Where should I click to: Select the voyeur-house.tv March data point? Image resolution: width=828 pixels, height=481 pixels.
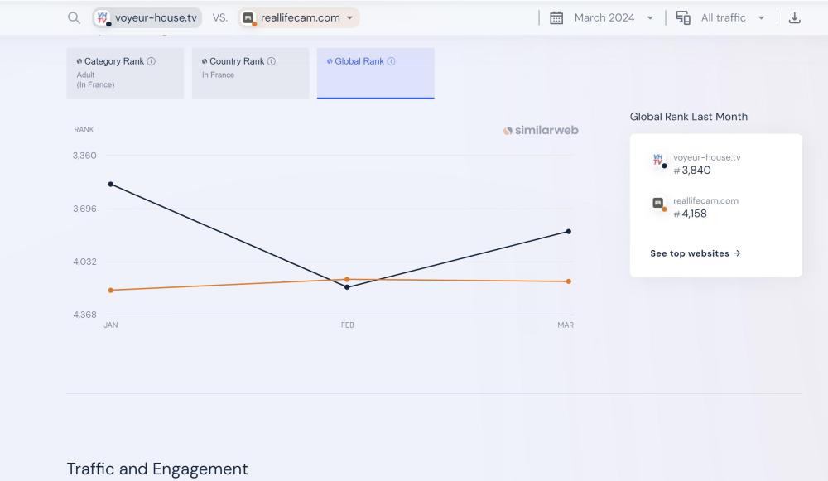(568, 232)
